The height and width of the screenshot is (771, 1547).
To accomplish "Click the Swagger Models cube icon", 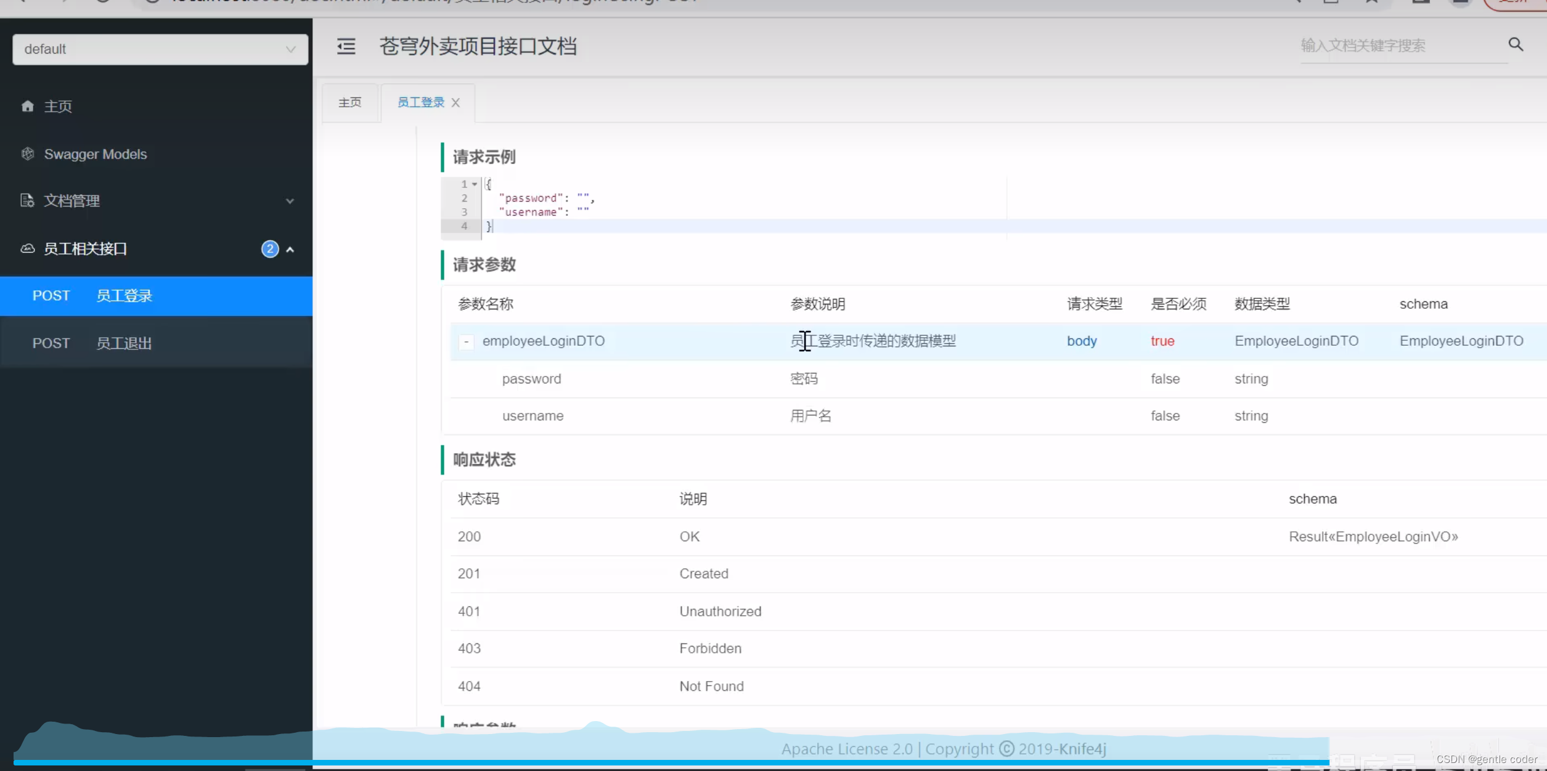I will point(28,153).
